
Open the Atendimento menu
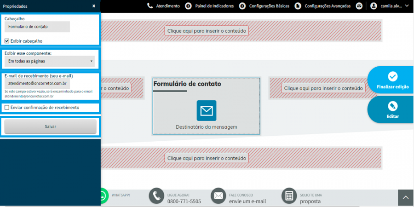pos(163,6)
